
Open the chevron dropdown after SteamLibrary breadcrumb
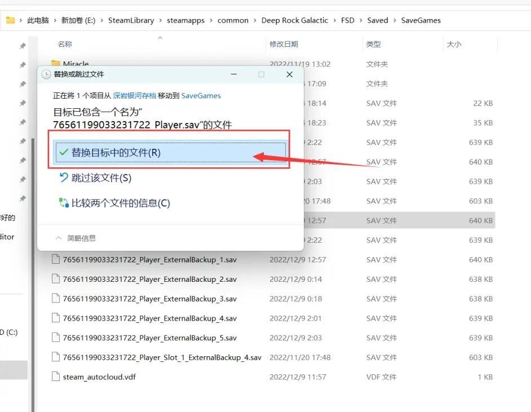tap(160, 20)
